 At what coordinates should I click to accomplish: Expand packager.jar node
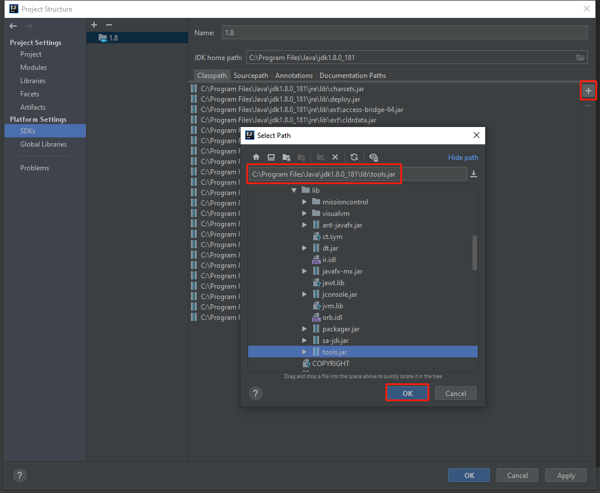coord(304,329)
